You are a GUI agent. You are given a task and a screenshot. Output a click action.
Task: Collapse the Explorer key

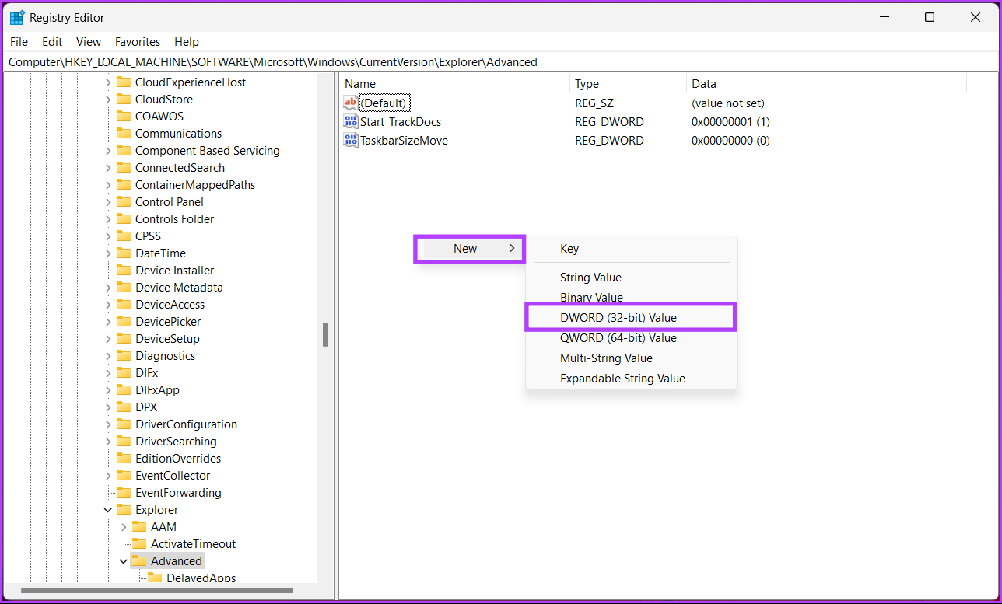point(108,510)
